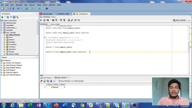Open the Explain Plan dropdown arrow
This screenshot has height=108, width=192.
click(x=50, y=20)
